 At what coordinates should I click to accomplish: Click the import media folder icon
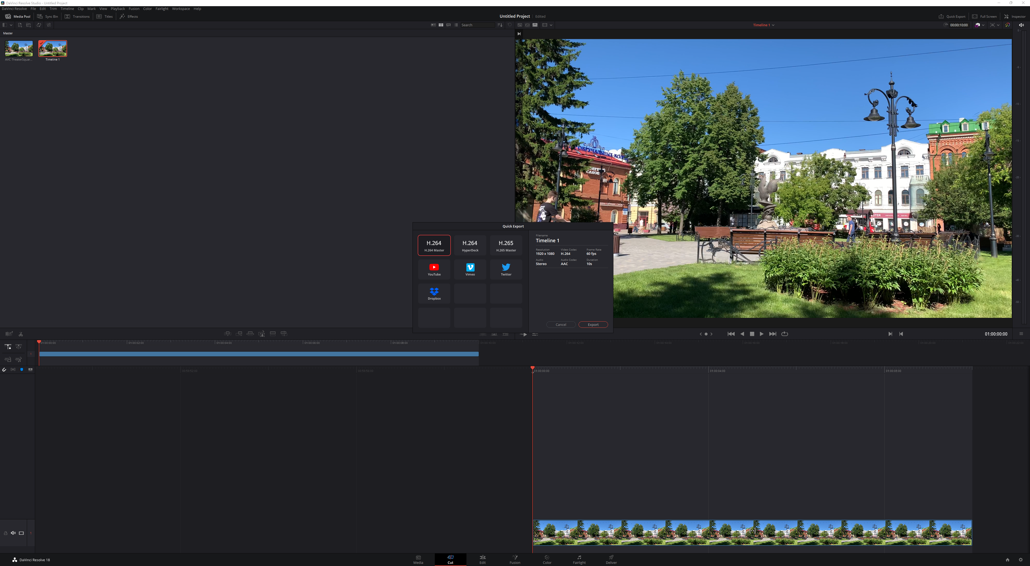[x=28, y=25]
